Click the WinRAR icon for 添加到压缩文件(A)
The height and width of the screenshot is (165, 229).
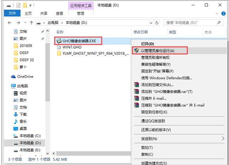[x=136, y=85]
